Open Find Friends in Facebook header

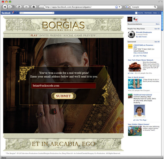[x=148, y=13]
